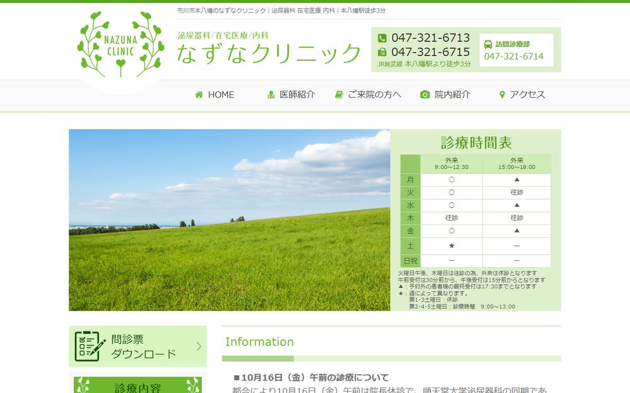Image resolution: width=630 pixels, height=393 pixels.
Task: Click phone number 047-321-6713
Action: [431, 38]
